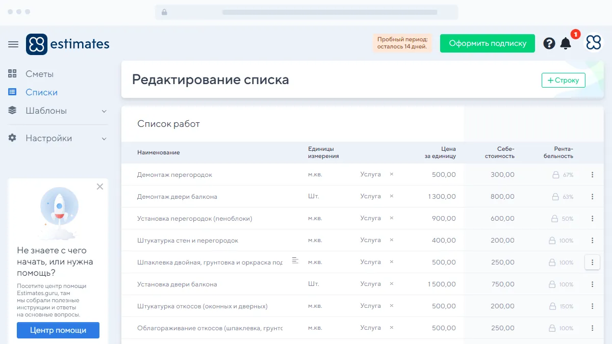
Task: Go to Сметы in the sidebar
Action: [x=39, y=74]
